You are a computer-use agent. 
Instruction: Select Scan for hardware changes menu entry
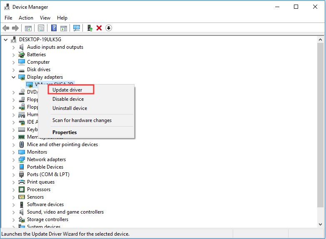(x=87, y=120)
